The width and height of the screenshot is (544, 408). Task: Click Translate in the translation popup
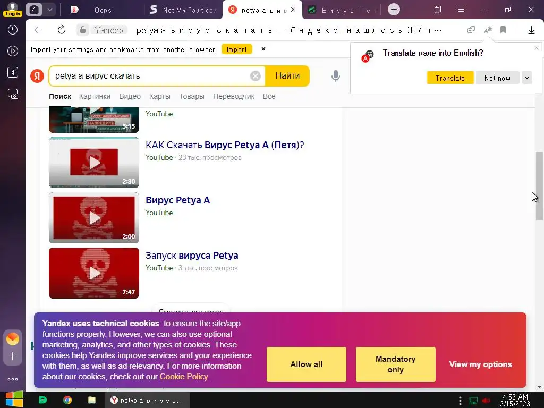pos(450,78)
